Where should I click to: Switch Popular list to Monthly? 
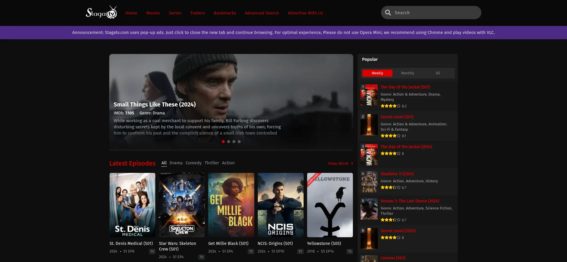[x=408, y=73]
